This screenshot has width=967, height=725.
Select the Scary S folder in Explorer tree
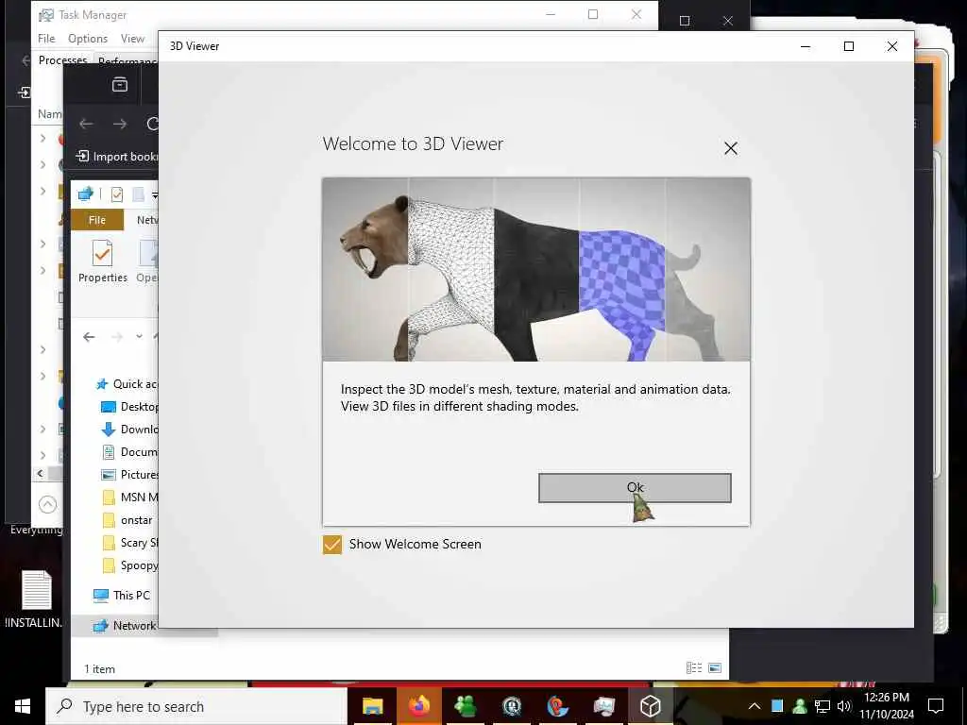[129, 543]
